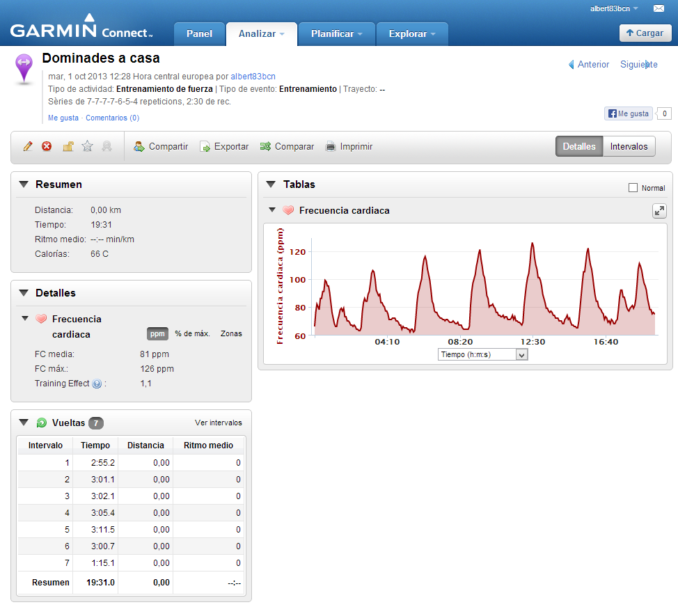The width and height of the screenshot is (678, 607).
Task: Click the Comentarios (0) link
Action: pyautogui.click(x=112, y=118)
